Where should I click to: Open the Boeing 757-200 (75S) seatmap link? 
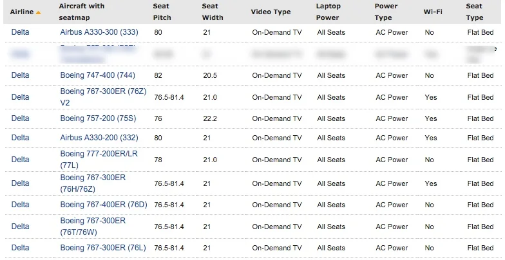click(x=98, y=118)
